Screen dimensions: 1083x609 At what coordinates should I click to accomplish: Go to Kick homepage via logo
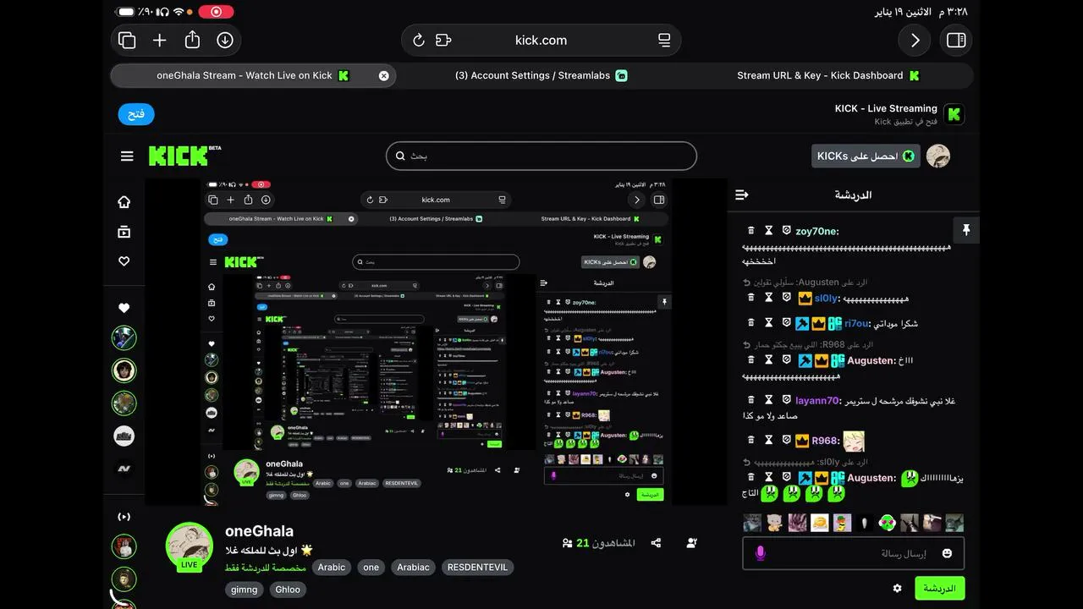(x=184, y=156)
